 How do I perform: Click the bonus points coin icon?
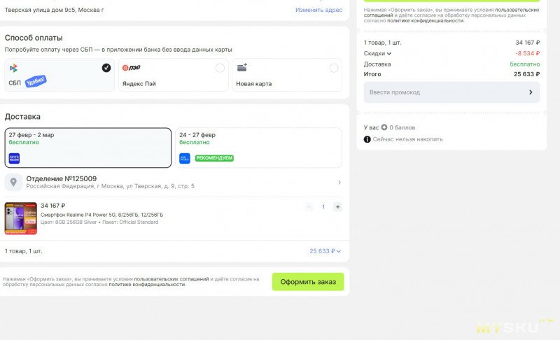coord(384,128)
